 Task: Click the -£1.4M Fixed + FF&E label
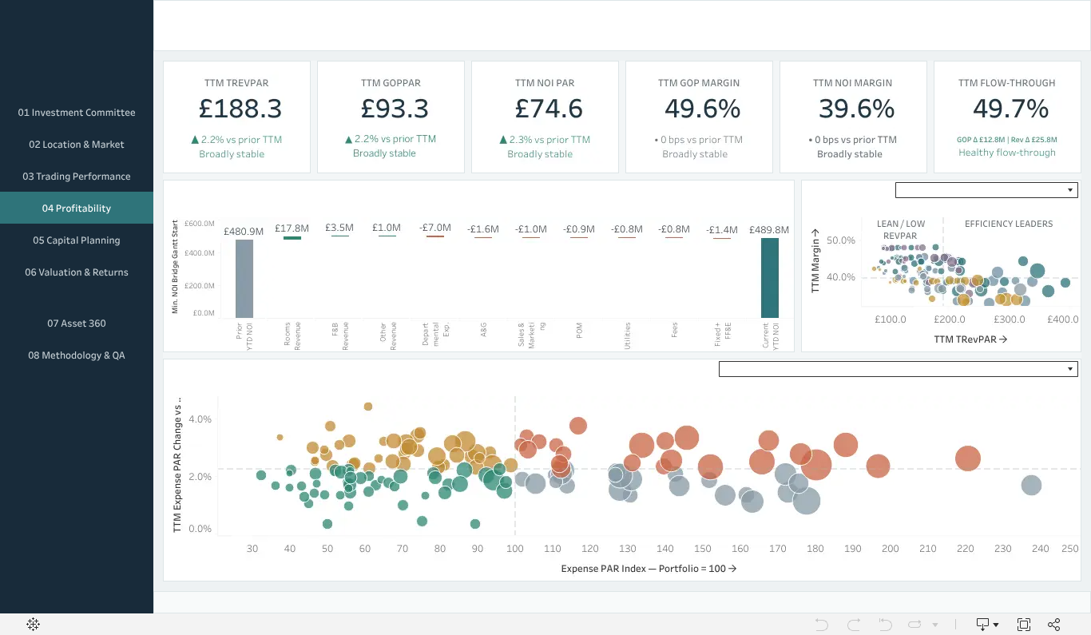pyautogui.click(x=722, y=230)
